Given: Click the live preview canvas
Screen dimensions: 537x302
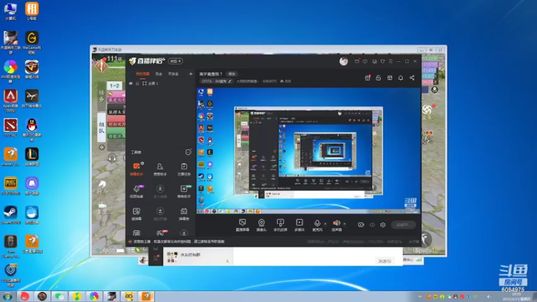Looking at the screenshot, I should pyautogui.click(x=309, y=150).
